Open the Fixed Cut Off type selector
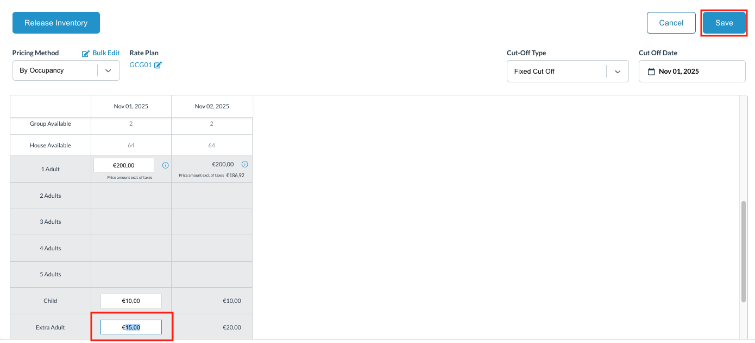 559,71
